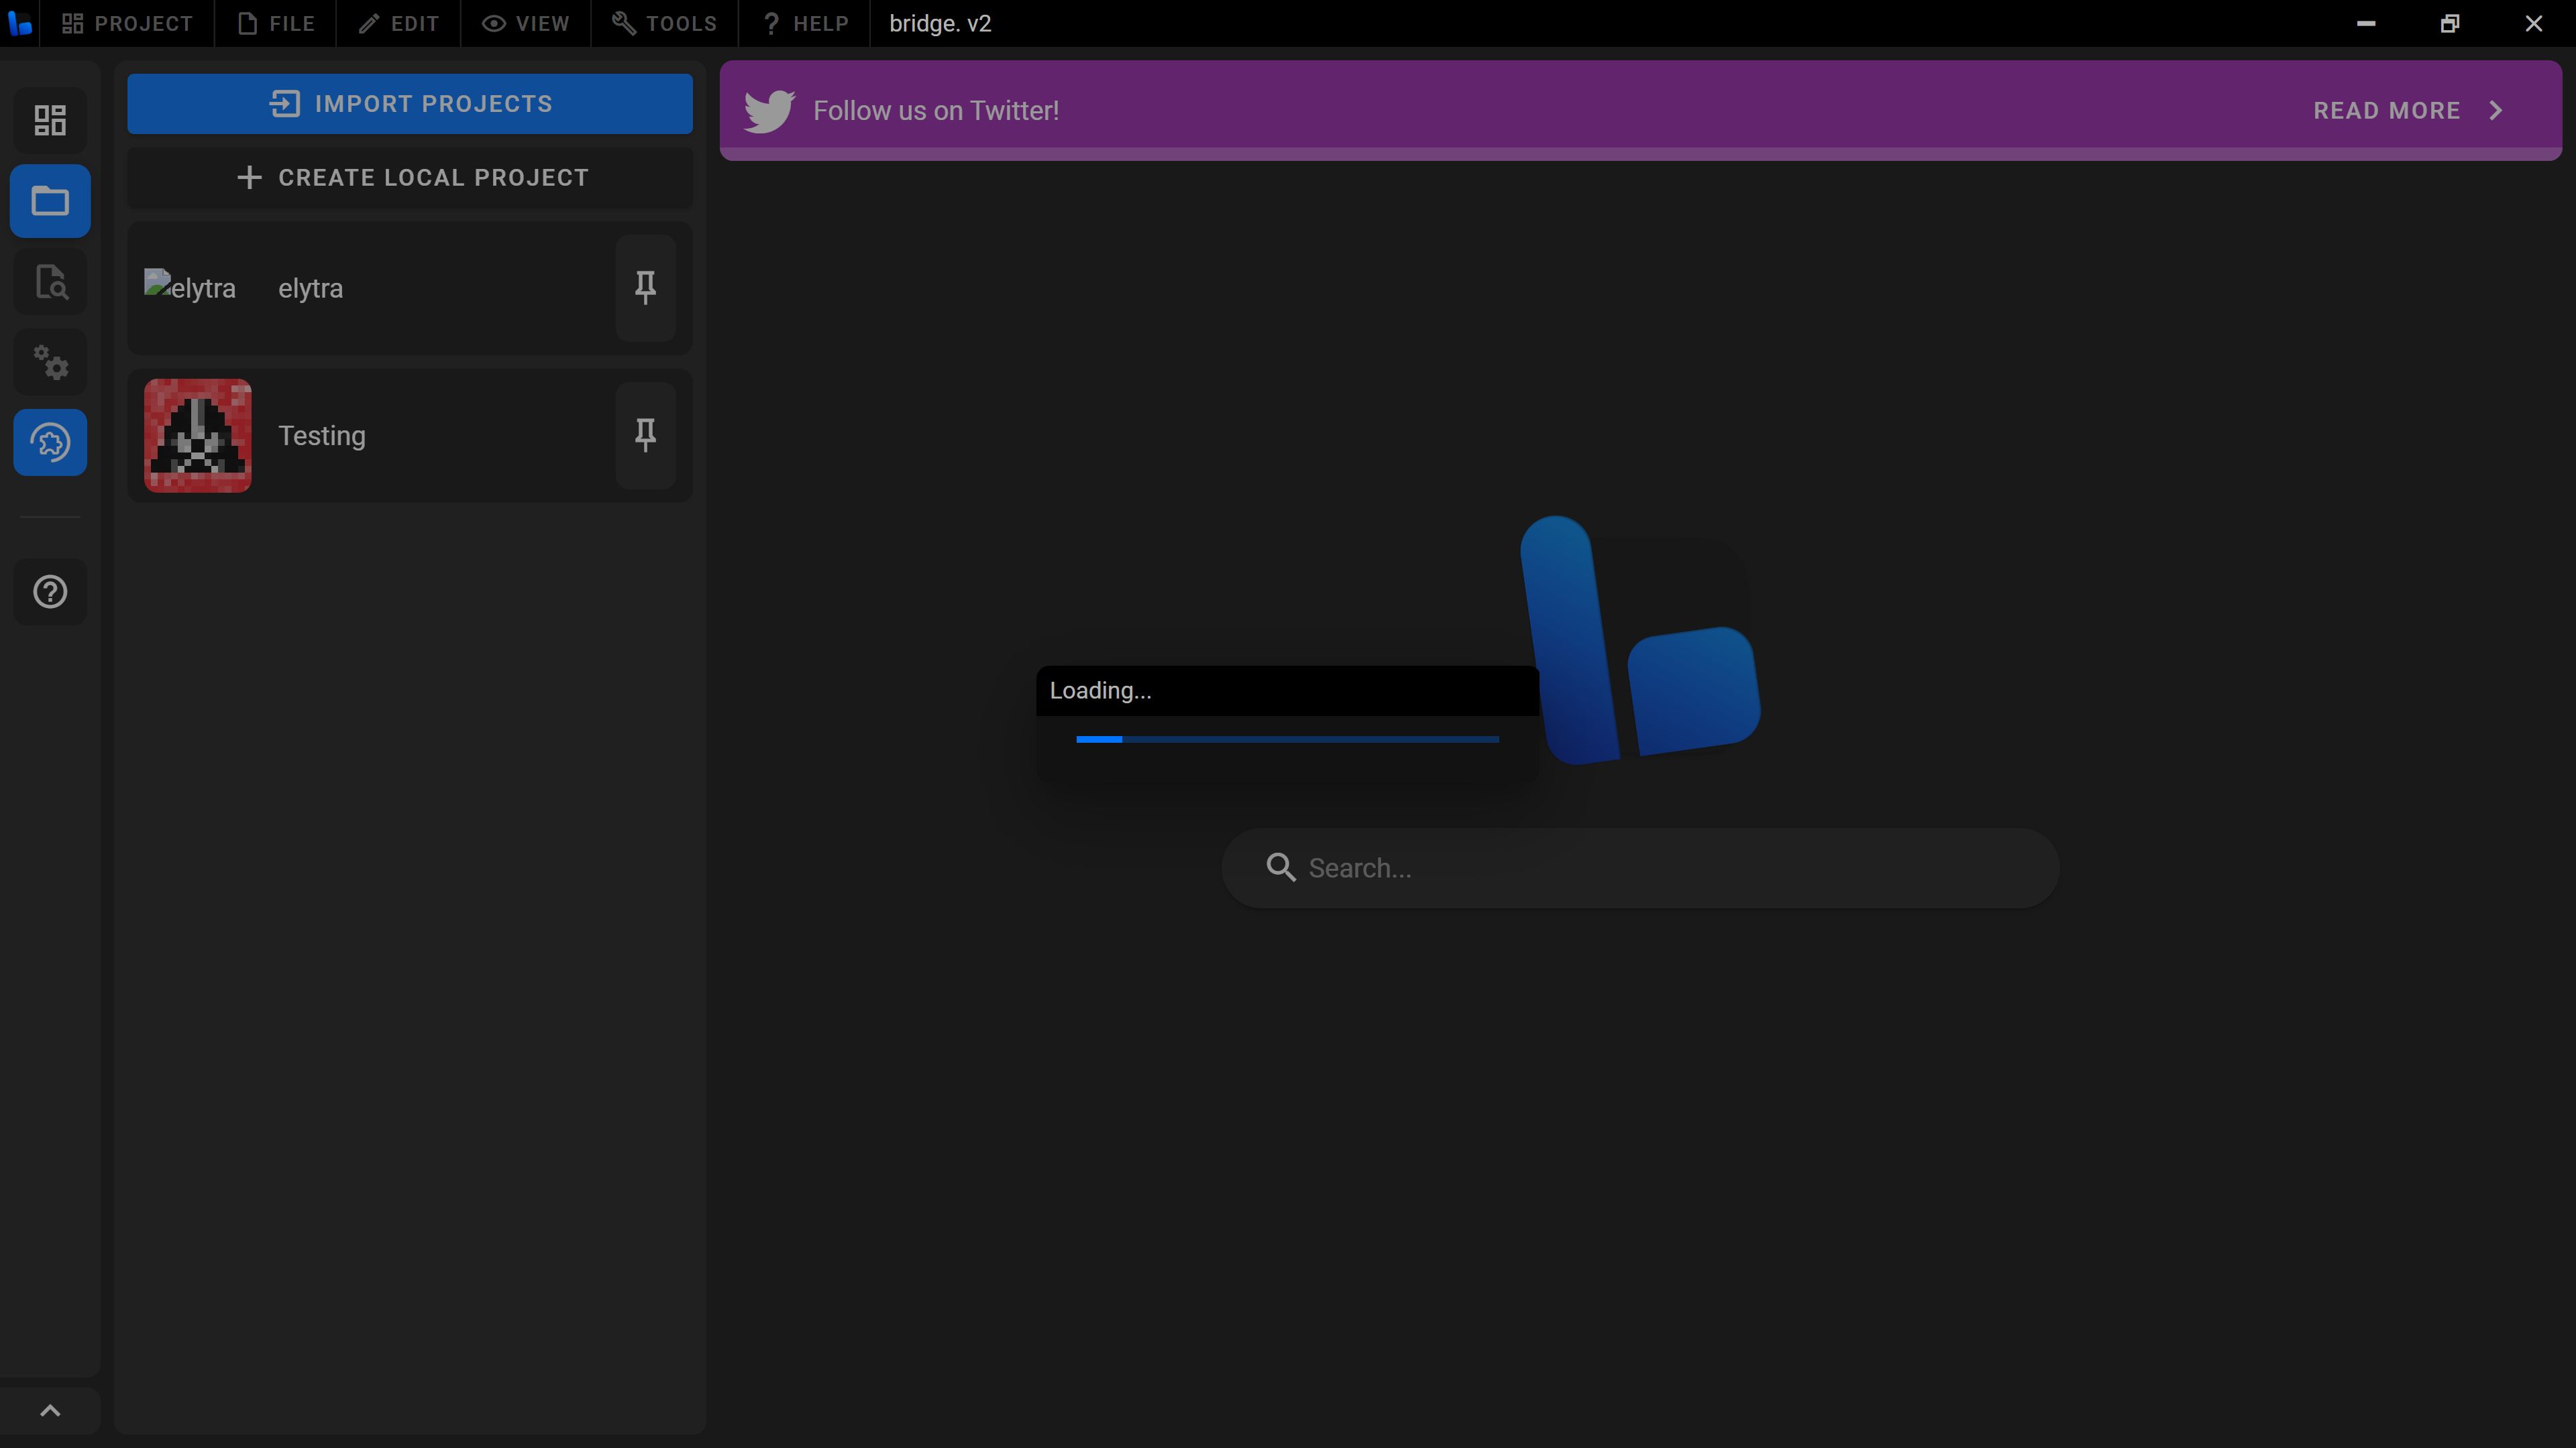The width and height of the screenshot is (2576, 1448).
Task: Open the VIEW menu
Action: coord(526,23)
